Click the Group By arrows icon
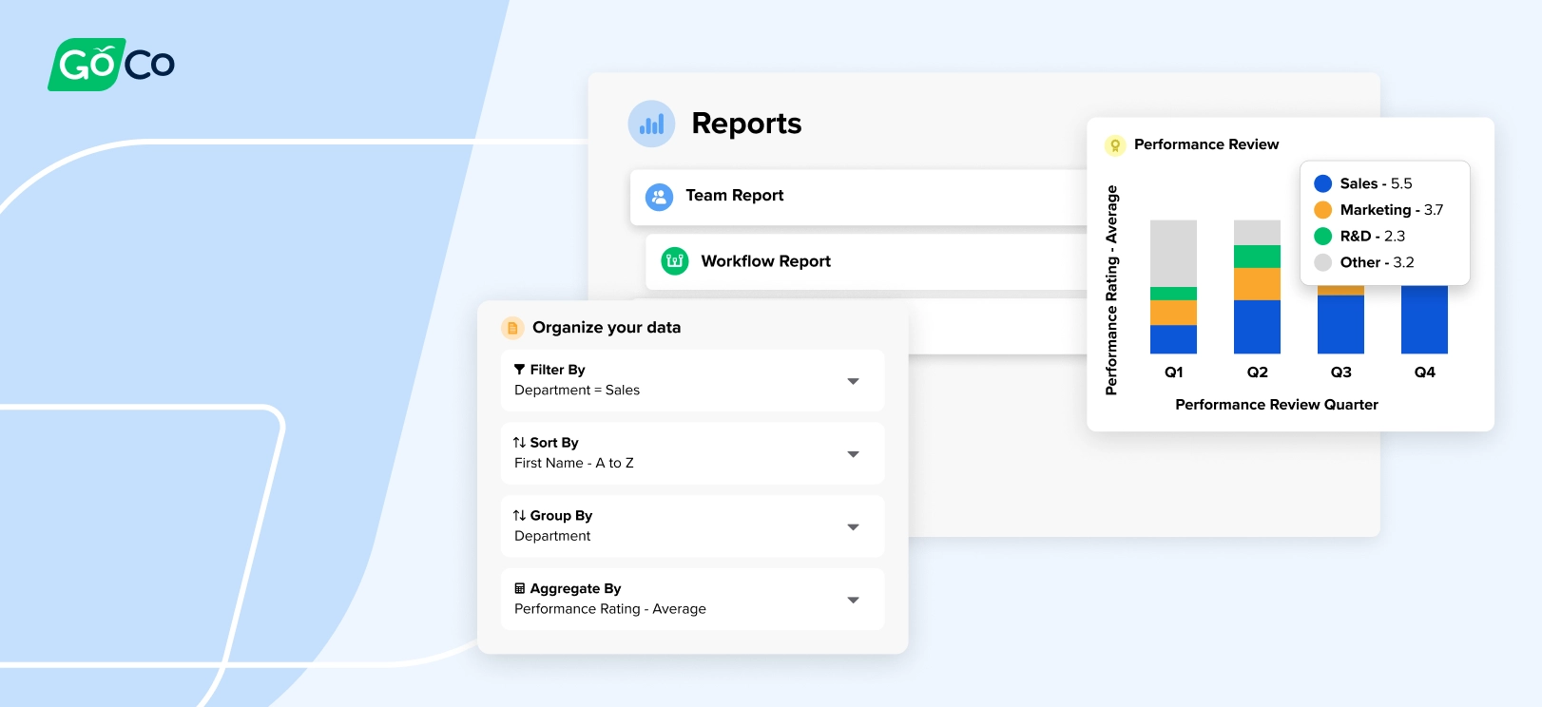 click(x=519, y=516)
